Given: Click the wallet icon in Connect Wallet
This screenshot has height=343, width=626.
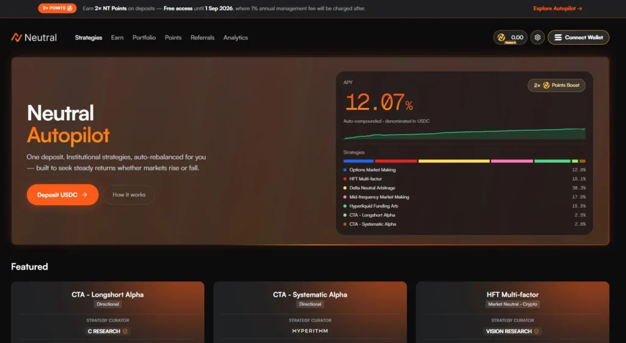Looking at the screenshot, I should coord(558,37).
